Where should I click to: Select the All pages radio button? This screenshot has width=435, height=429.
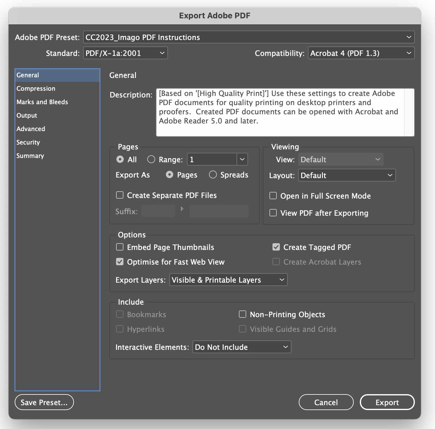[120, 159]
